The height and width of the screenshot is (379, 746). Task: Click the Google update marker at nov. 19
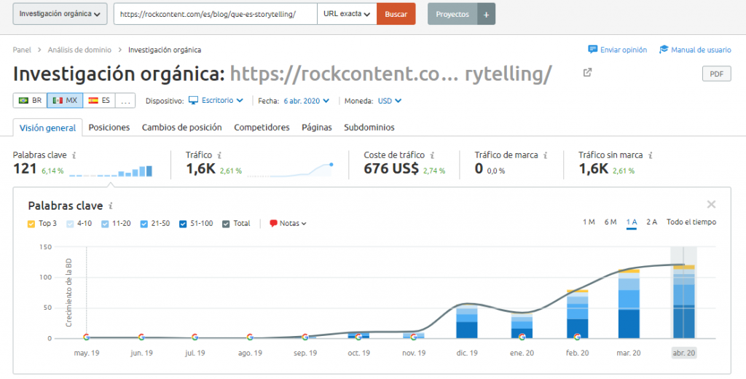coord(414,337)
